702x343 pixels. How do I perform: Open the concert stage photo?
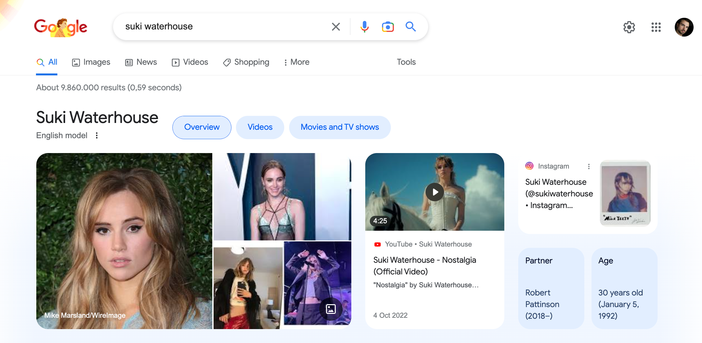point(318,283)
